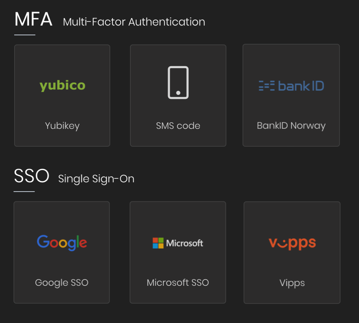Select the Yubikey label text
Viewport: 359px width, 323px height.
62,126
